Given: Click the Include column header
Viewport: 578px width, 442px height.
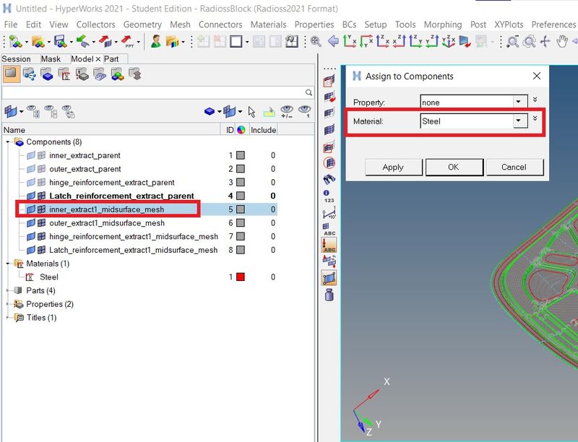Looking at the screenshot, I should pos(263,130).
